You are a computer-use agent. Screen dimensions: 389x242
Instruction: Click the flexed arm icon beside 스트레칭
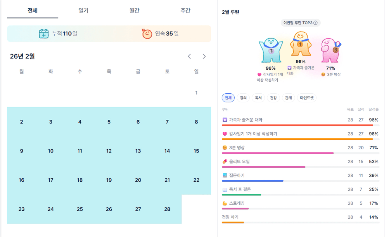click(225, 203)
